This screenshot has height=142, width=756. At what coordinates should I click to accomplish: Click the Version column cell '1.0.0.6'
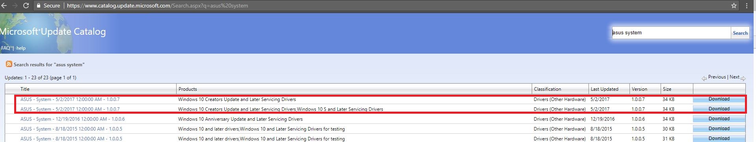point(638,119)
